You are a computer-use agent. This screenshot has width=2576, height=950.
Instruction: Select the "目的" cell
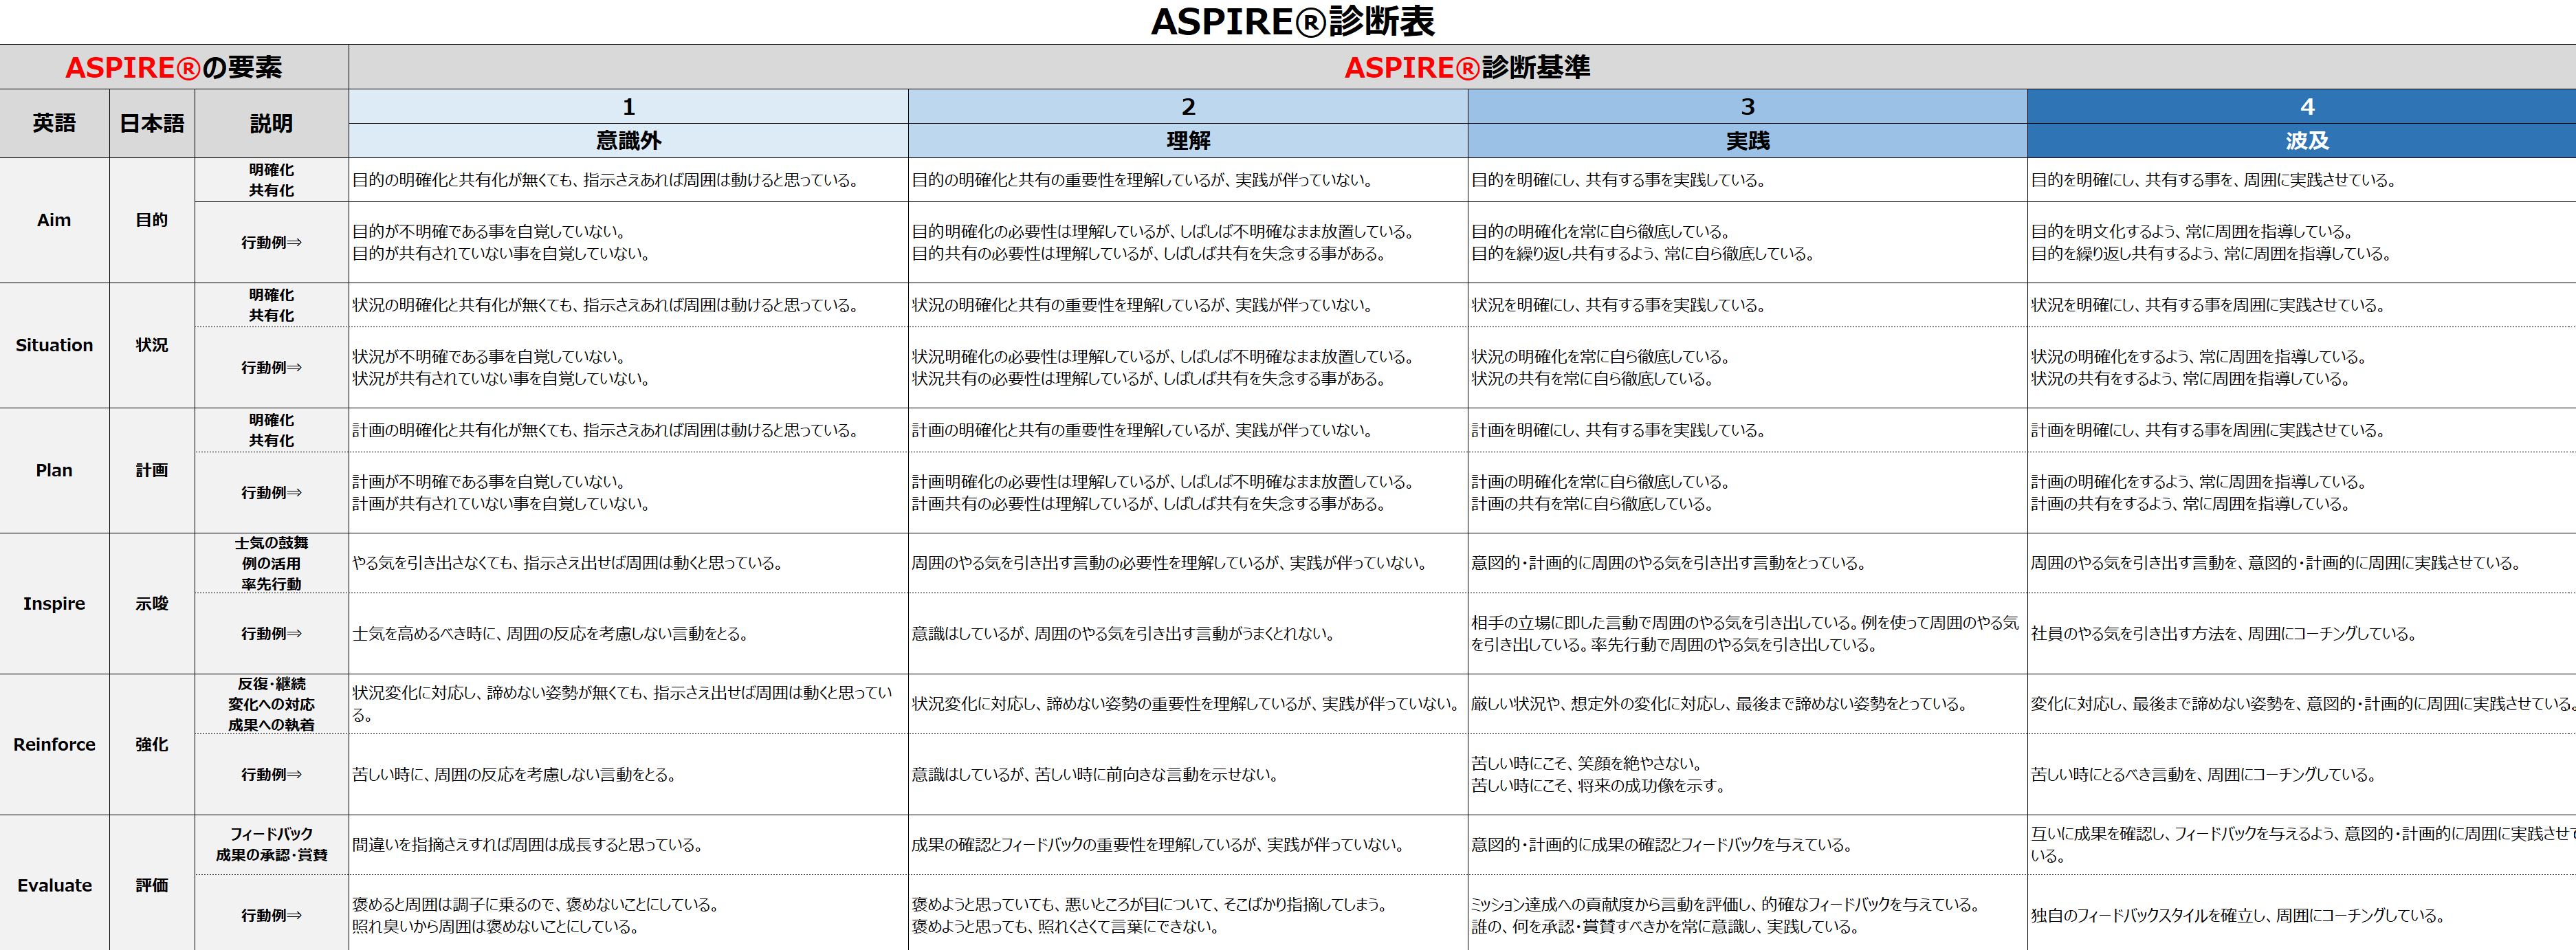[152, 220]
